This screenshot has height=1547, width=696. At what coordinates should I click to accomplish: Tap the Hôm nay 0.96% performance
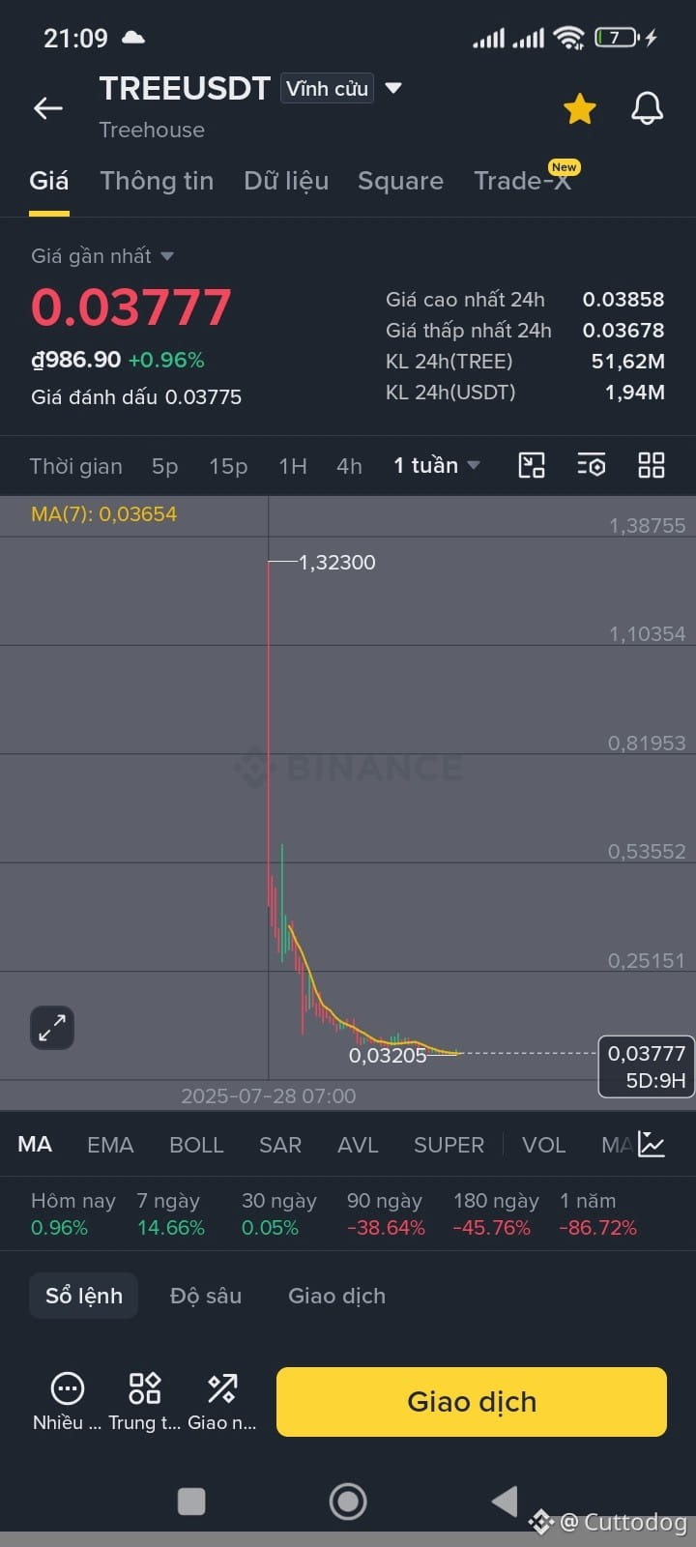coord(73,1214)
